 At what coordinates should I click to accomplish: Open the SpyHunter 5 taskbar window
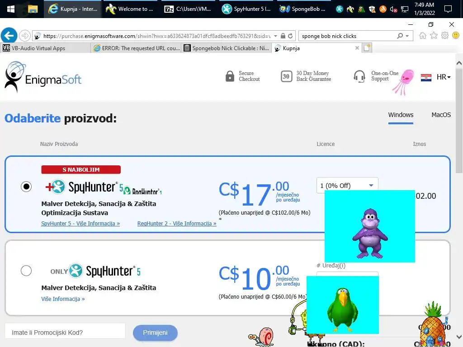(246, 9)
